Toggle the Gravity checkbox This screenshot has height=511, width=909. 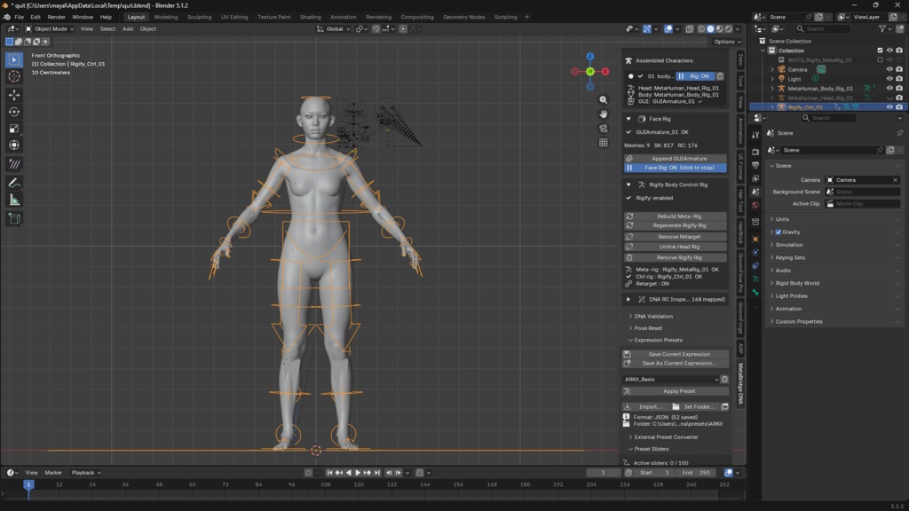tap(778, 232)
